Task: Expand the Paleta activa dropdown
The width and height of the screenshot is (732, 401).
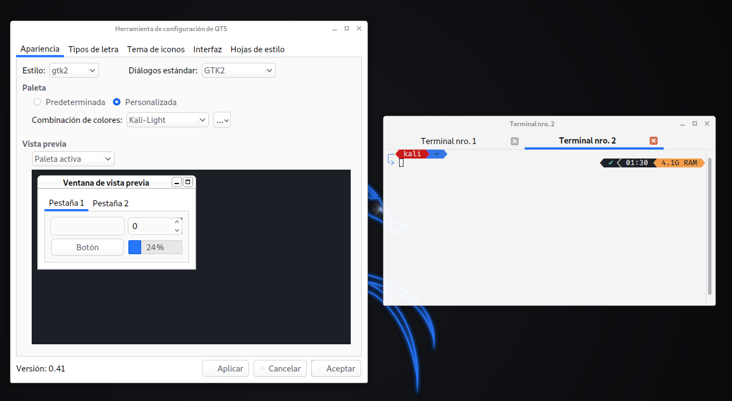Action: click(73, 159)
